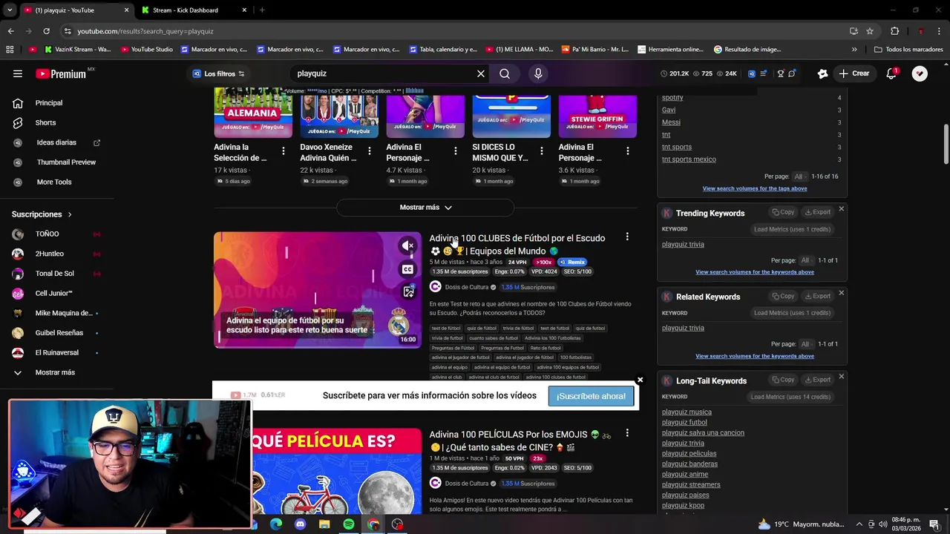Open the ALEMANIA short thumbnail

pyautogui.click(x=253, y=113)
